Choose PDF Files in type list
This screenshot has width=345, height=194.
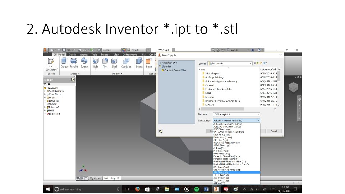(x=236, y=151)
